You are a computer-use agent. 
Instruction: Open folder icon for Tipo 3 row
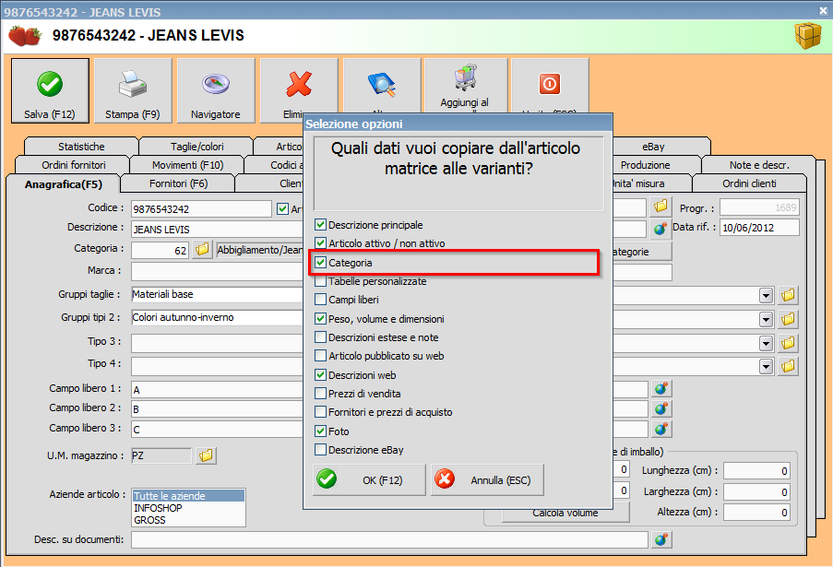click(789, 343)
